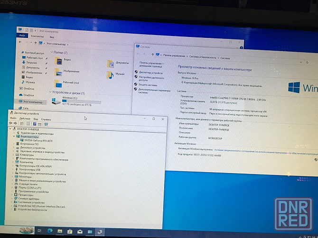Open Рабочий стол in Explorer sidebar
Image resolution: width=318 pixels, height=238 pixels.
[35, 58]
